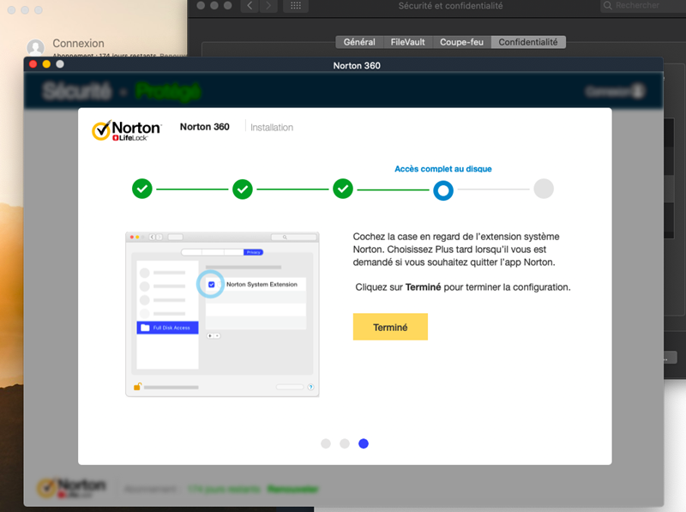Select the blue third pagination dot

coord(364,443)
